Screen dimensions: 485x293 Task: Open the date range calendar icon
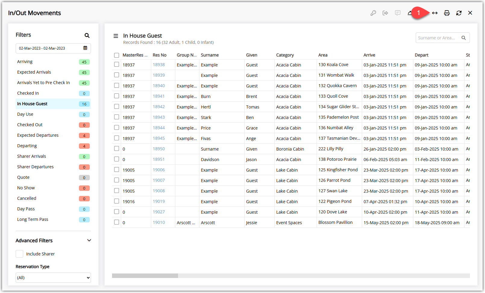85,48
